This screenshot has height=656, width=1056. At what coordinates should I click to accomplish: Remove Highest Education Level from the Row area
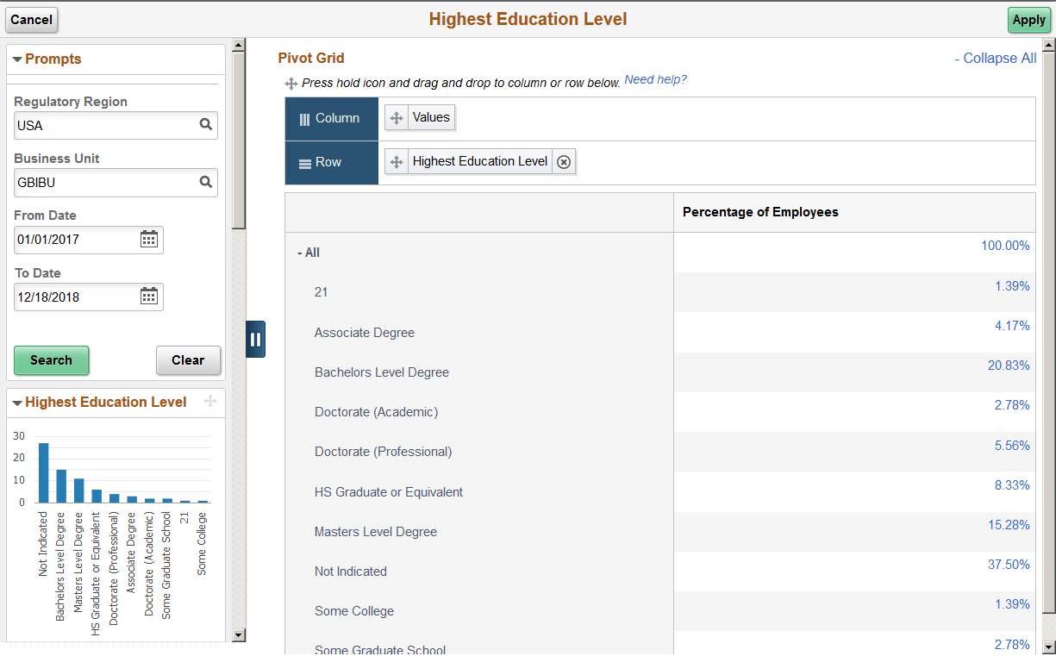[564, 161]
